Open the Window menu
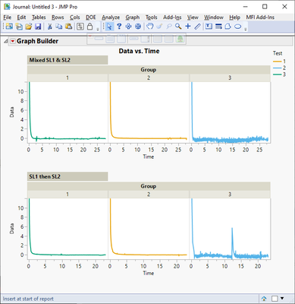 (x=214, y=17)
